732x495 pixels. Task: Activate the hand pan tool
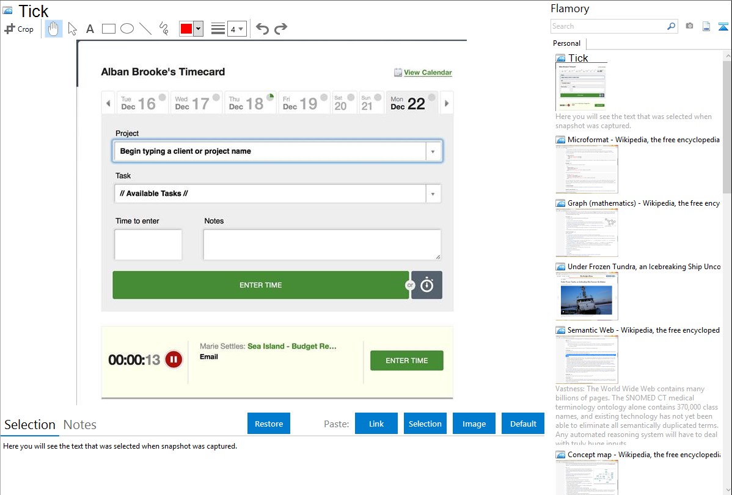pos(54,29)
